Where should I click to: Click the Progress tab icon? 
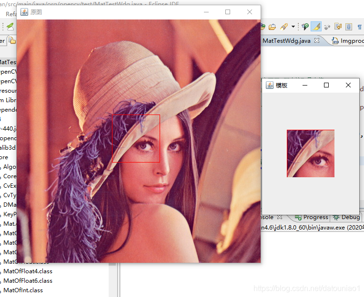click(298, 217)
